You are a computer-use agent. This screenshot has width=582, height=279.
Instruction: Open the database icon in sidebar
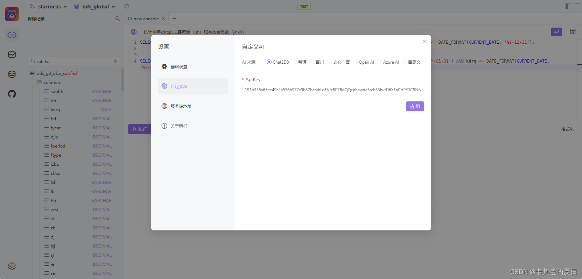pyautogui.click(x=12, y=74)
